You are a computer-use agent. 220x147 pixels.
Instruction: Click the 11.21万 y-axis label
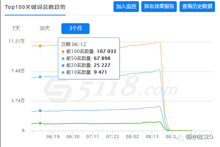click(x=17, y=41)
